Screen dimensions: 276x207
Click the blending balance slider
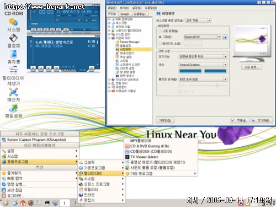(x=208, y=86)
